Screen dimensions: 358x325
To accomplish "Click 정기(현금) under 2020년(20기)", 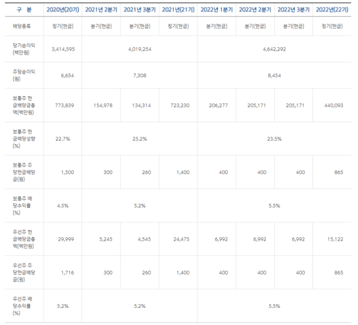I will tap(63, 26).
